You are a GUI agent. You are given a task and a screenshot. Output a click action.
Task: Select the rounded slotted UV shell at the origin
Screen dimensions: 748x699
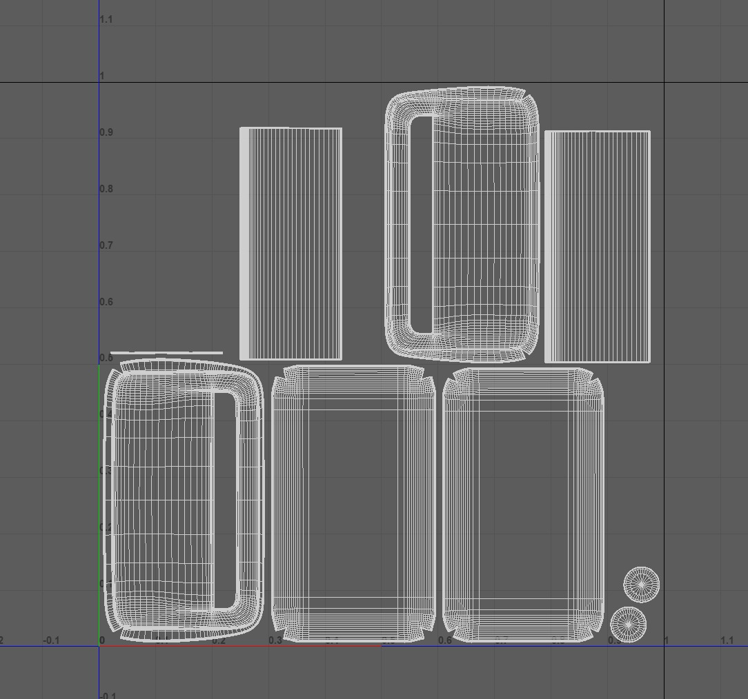[x=184, y=500]
